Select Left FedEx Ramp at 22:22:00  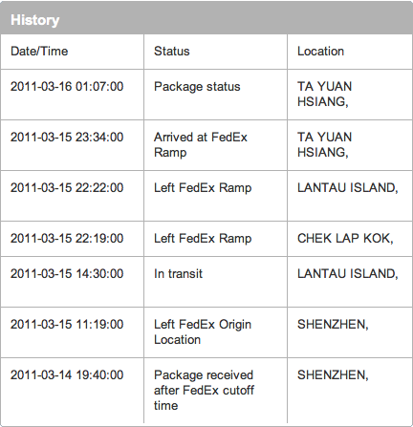coord(203,188)
